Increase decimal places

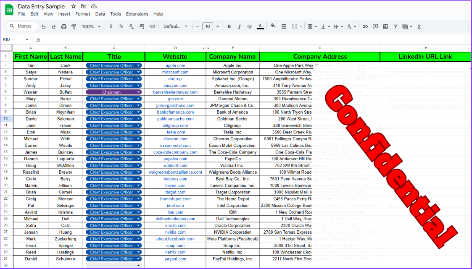pos(142,26)
